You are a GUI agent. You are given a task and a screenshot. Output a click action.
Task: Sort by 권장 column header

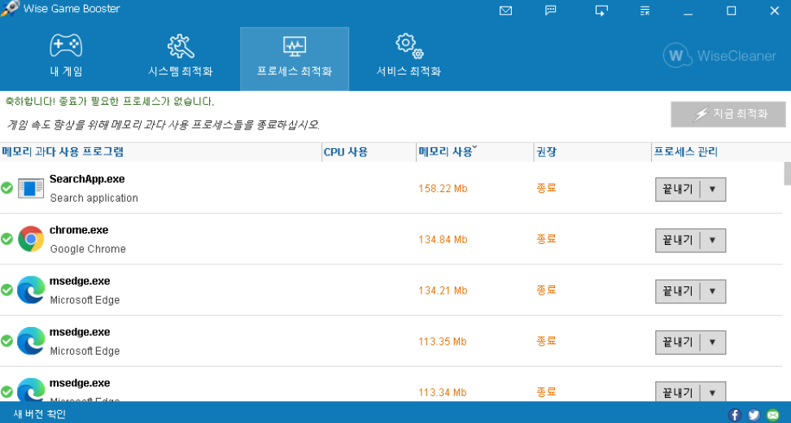(x=592, y=152)
